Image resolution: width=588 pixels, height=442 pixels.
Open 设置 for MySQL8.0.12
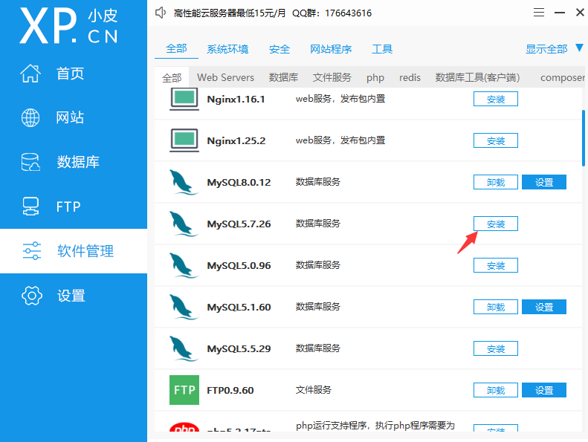544,182
